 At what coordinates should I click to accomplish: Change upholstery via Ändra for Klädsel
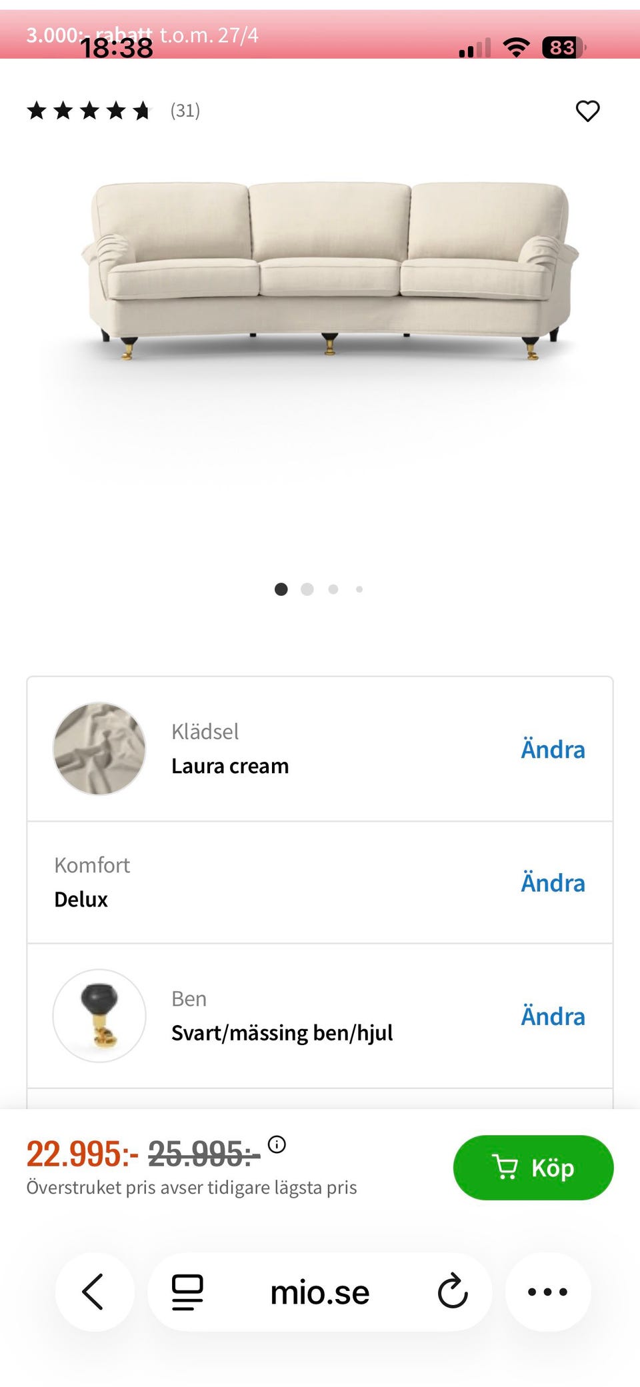click(x=553, y=749)
